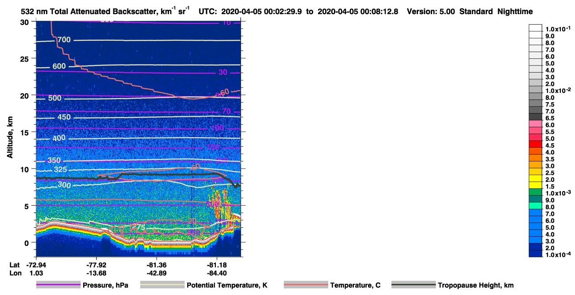The height and width of the screenshot is (295, 575).
Task: Click the purple '70' pressure contour label
Action: coord(226,111)
